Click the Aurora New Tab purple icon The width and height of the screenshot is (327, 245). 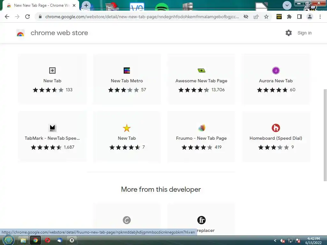(276, 71)
